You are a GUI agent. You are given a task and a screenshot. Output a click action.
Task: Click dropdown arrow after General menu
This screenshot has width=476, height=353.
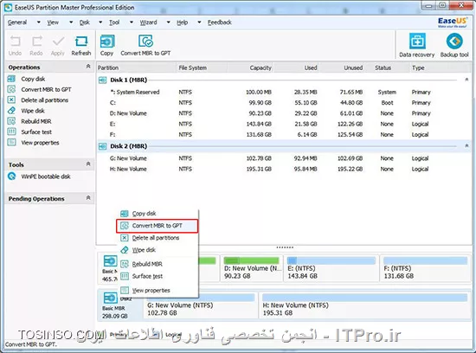click(39, 22)
